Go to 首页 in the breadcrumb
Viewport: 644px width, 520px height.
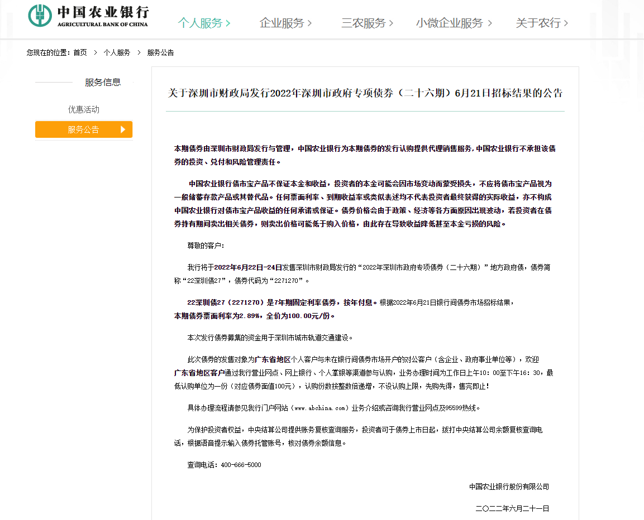pyautogui.click(x=80, y=52)
